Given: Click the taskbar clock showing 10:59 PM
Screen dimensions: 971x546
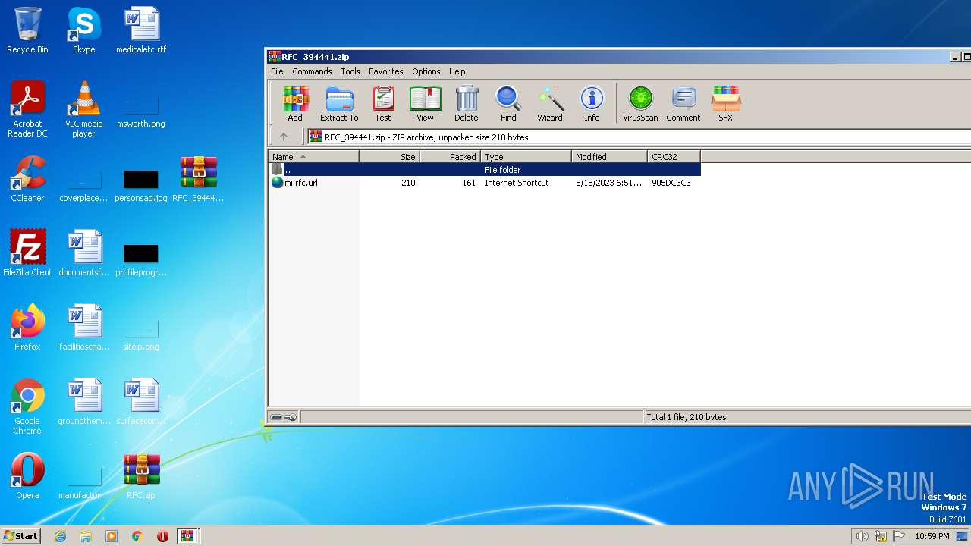Looking at the screenshot, I should pos(932,536).
